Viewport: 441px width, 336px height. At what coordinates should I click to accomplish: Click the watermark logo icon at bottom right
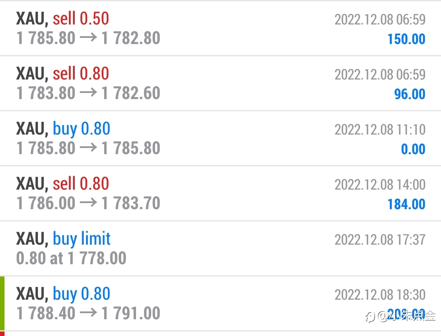pos(370,317)
